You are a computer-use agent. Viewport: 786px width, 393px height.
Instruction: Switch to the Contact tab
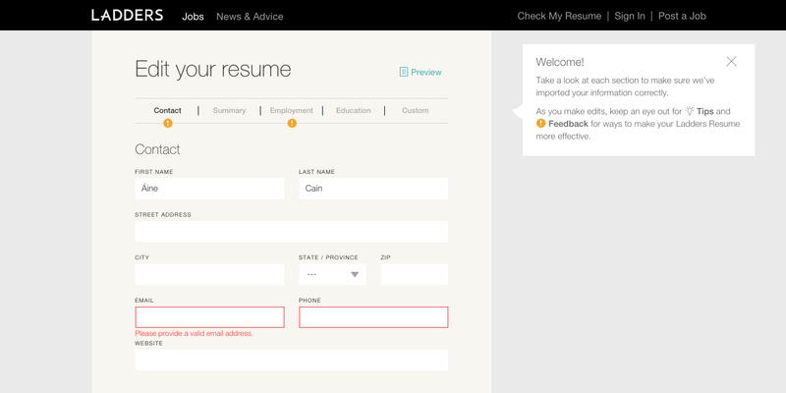tap(167, 110)
